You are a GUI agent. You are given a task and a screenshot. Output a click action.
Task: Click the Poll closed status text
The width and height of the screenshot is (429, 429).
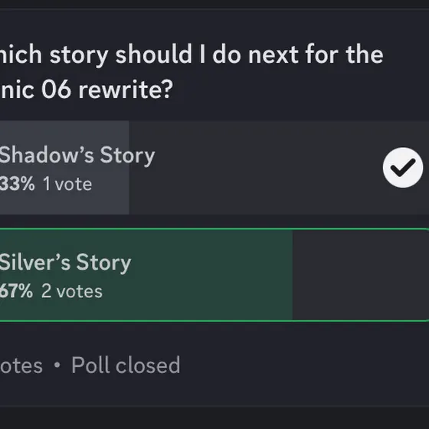coord(126,365)
